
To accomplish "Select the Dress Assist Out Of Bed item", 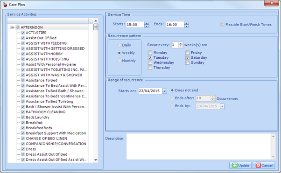I will [x=46, y=154].
